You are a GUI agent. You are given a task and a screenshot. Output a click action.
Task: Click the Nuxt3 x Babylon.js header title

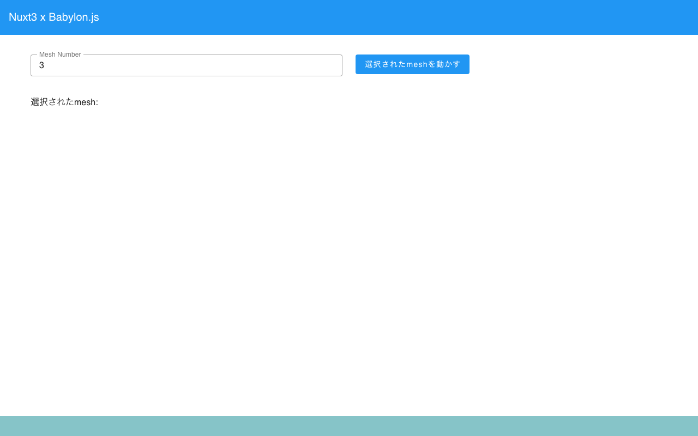pos(53,17)
